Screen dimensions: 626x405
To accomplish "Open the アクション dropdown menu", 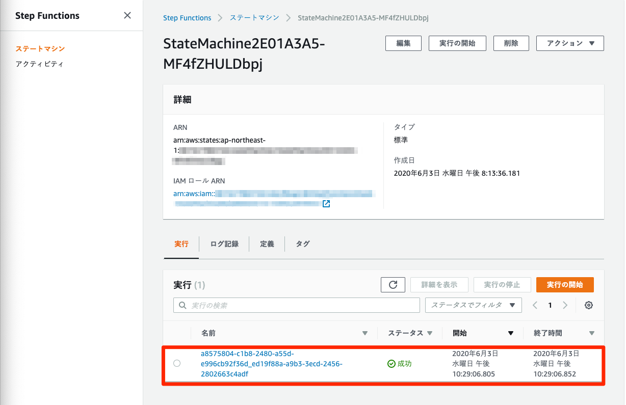I will coord(570,43).
